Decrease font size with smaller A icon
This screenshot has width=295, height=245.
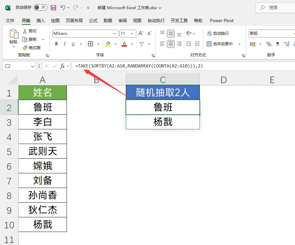(x=150, y=34)
